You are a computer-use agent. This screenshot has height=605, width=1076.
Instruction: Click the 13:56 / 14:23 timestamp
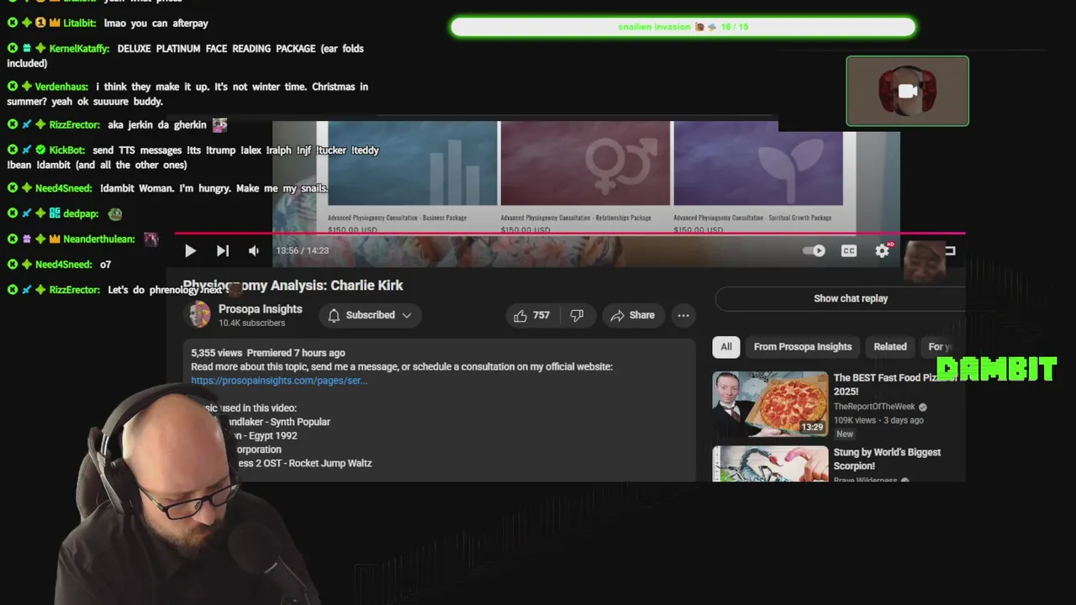302,250
